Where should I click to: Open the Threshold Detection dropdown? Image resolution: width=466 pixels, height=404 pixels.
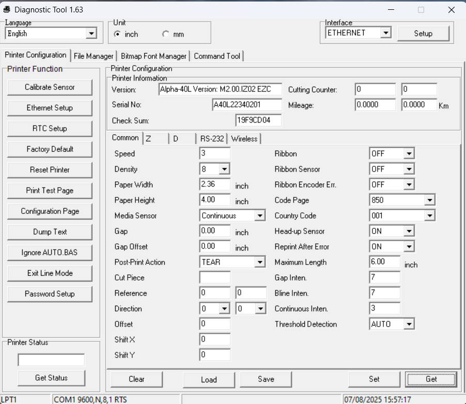click(x=409, y=324)
